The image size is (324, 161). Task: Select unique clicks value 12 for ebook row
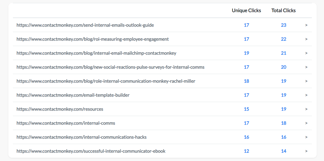246,151
